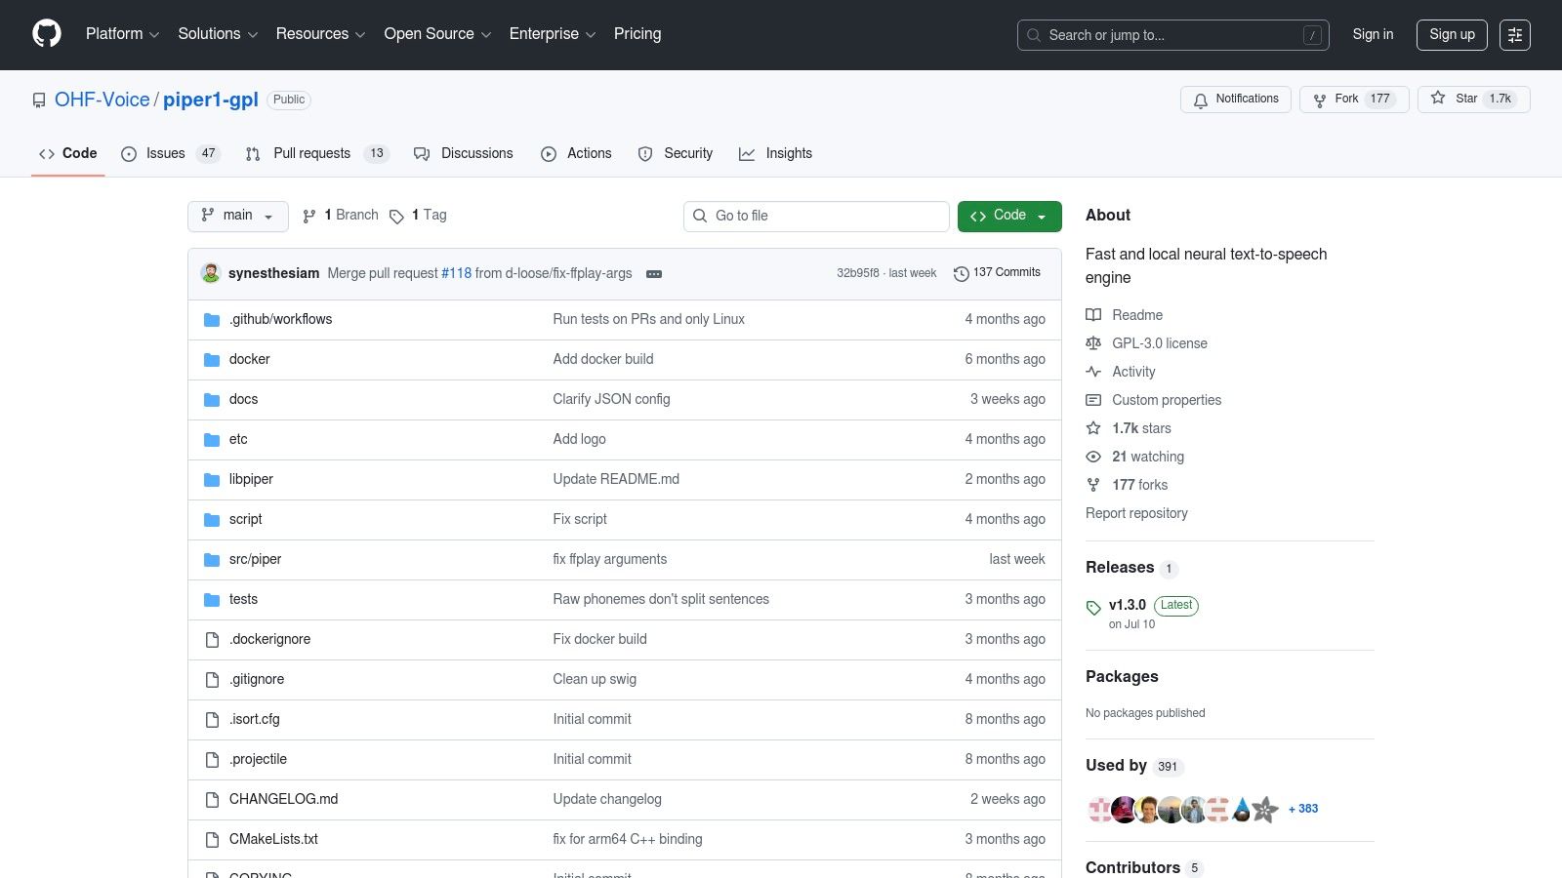Viewport: 1562px width, 878px height.
Task: Open the Pull requests tab
Action: tap(311, 154)
